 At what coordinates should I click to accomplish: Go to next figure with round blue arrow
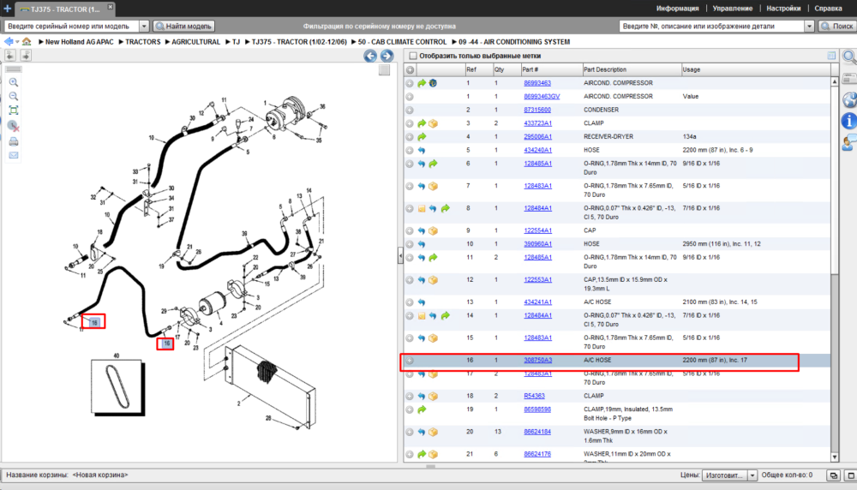coord(387,56)
